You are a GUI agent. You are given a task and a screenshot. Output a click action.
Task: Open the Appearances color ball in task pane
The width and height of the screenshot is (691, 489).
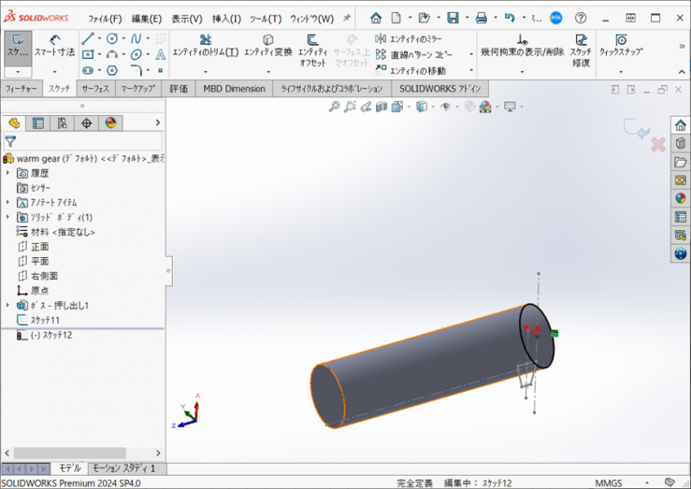click(x=681, y=198)
